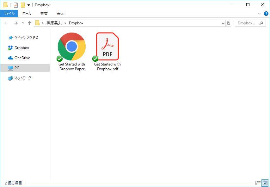Click the New folder icon in title bar
Image resolution: width=270 pixels, height=187 pixels.
click(23, 5)
